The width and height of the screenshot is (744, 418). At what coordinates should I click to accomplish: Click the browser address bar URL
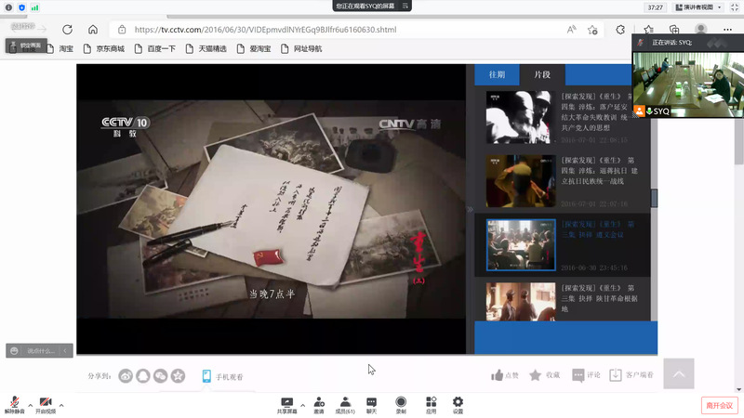tap(265, 30)
